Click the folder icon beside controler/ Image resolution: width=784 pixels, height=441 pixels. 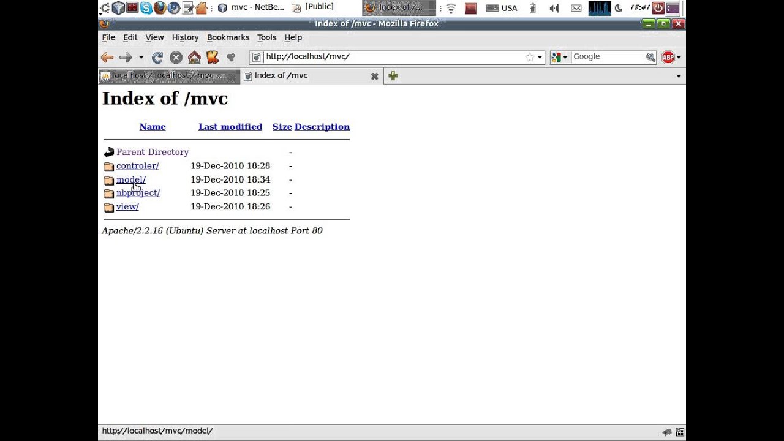tap(109, 167)
